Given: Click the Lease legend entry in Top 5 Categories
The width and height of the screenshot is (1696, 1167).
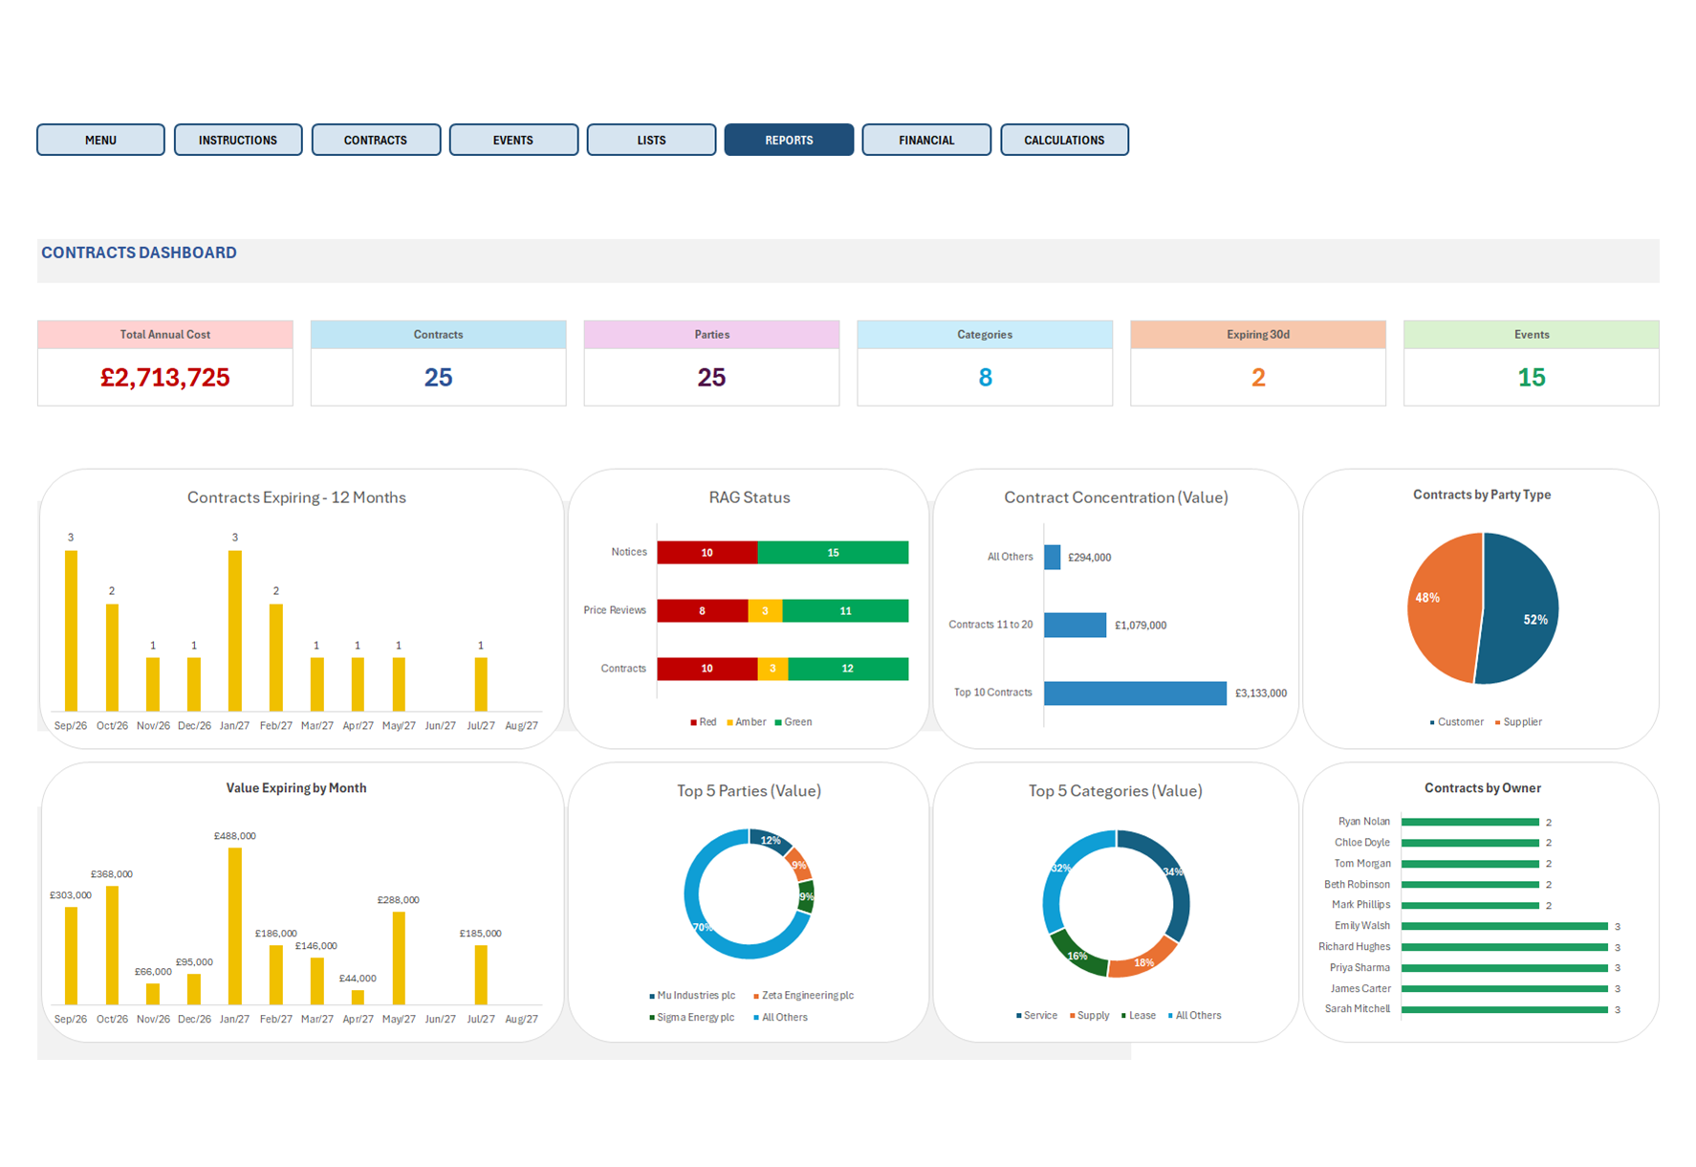Looking at the screenshot, I should pos(1139,1016).
